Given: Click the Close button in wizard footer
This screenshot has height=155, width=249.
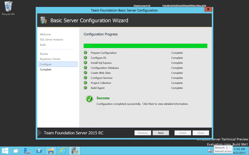Looking at the screenshot, I should (x=201, y=133).
